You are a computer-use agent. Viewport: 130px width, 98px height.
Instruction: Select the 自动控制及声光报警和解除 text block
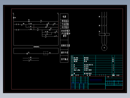(x=65, y=33)
